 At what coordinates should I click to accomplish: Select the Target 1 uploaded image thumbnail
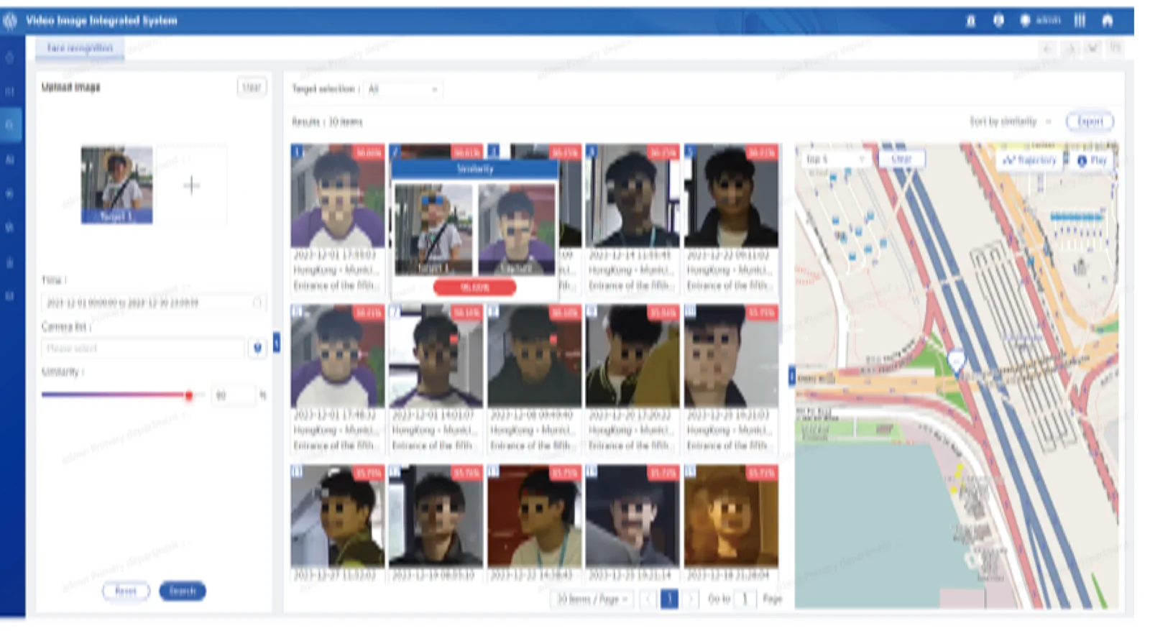[116, 185]
